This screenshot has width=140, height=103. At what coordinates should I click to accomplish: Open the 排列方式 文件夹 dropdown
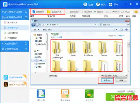[121, 36]
